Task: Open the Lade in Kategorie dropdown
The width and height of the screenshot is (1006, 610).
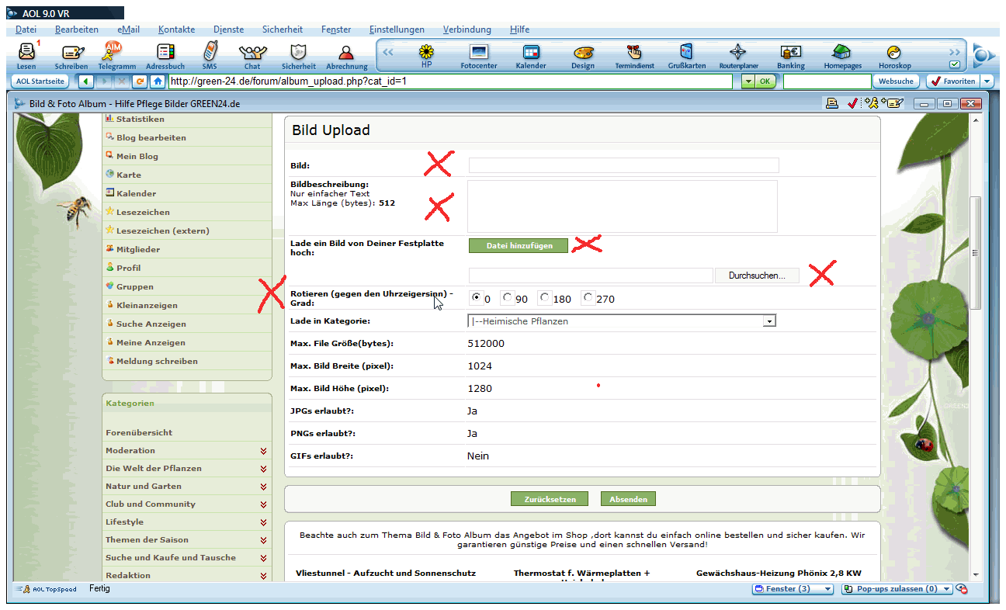Action: click(768, 321)
